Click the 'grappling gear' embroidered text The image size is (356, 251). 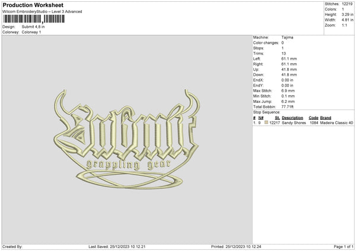click(x=129, y=165)
